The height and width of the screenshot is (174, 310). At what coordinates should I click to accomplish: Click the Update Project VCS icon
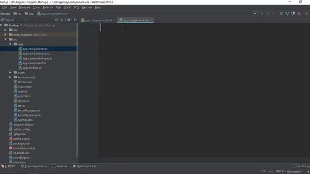(281, 14)
